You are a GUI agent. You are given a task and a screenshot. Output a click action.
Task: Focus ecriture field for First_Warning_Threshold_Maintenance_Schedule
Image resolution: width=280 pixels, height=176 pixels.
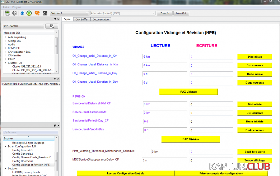click(211, 152)
